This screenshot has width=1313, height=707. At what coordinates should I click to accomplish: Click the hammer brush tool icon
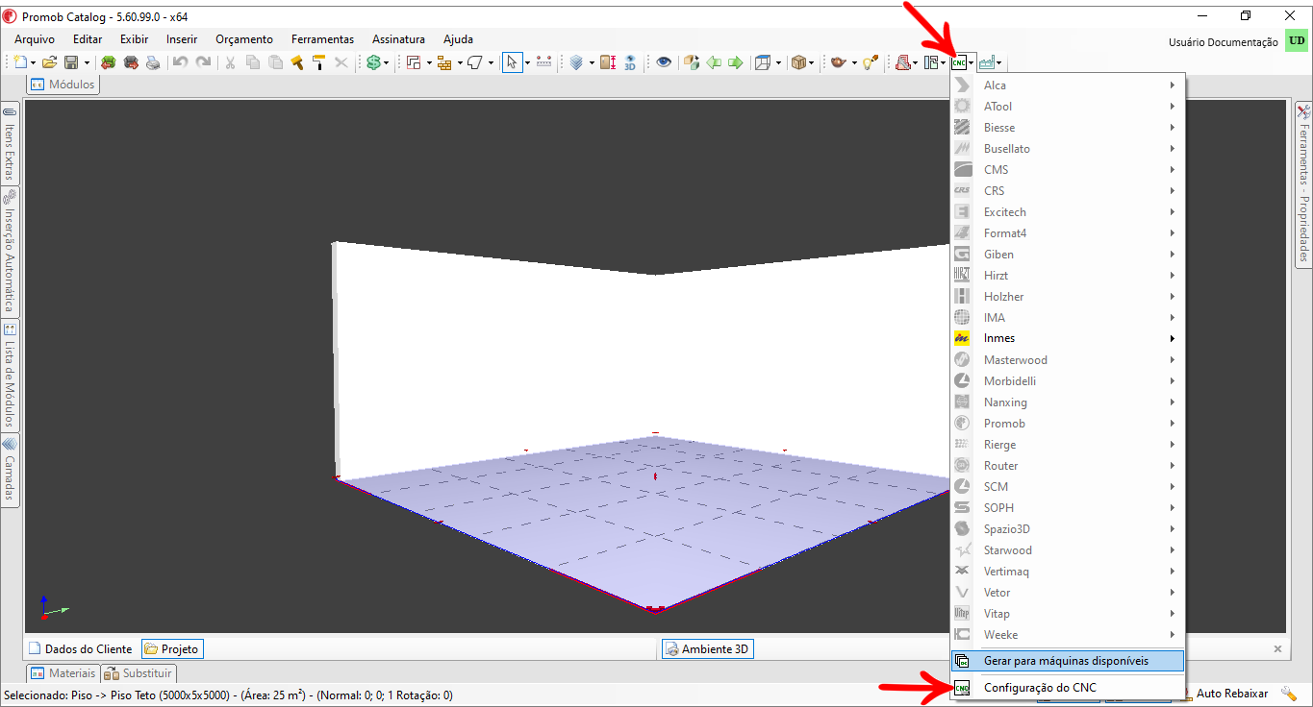[297, 62]
